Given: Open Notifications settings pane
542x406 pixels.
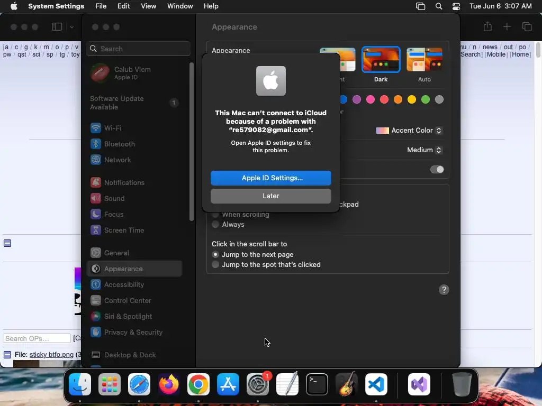Looking at the screenshot, I should (134, 182).
